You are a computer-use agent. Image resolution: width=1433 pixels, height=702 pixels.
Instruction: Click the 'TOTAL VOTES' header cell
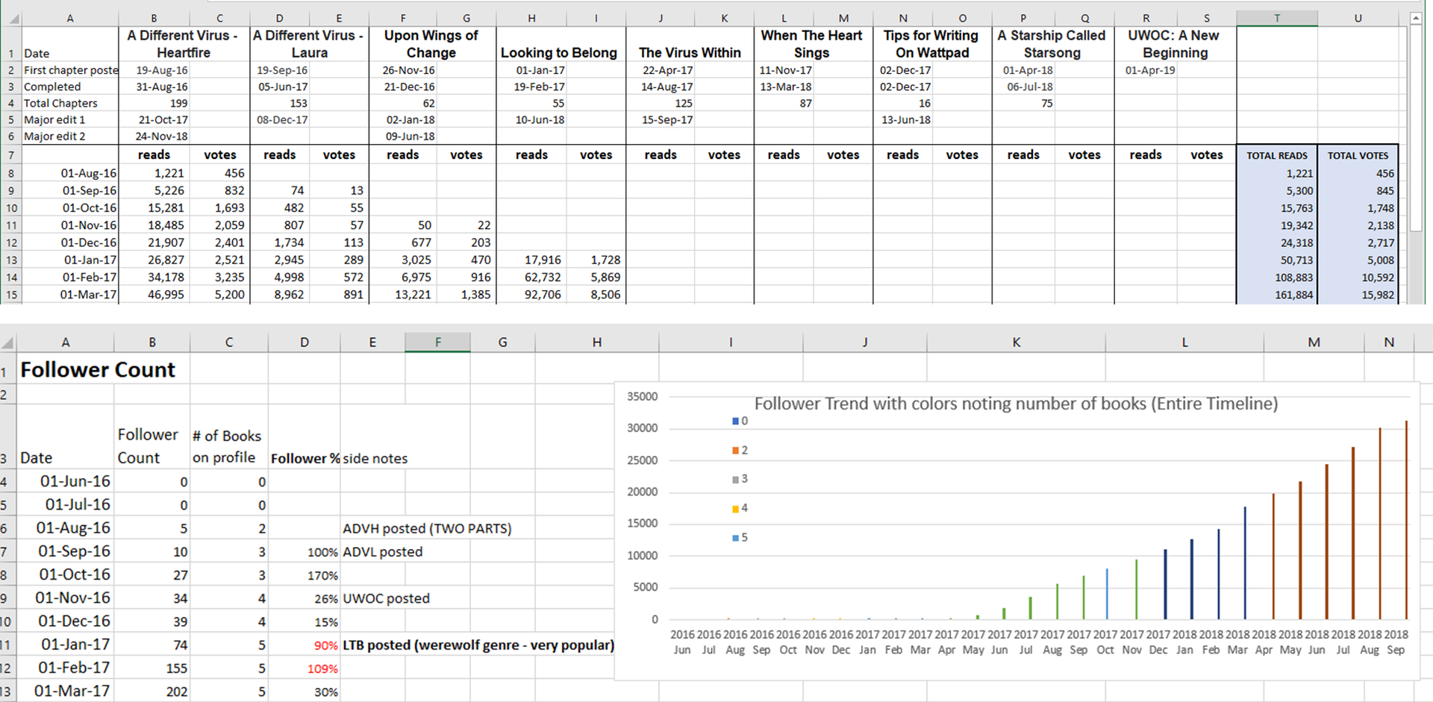pos(1358,155)
